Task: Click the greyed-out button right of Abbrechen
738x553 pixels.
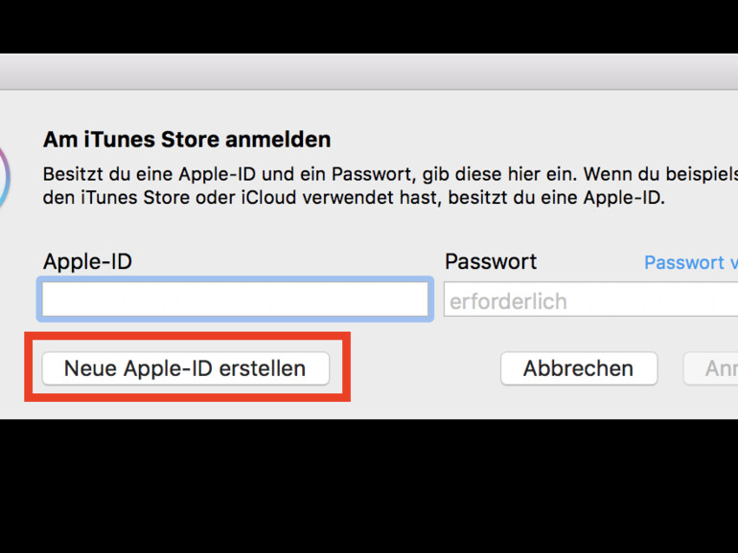Action: 711,368
